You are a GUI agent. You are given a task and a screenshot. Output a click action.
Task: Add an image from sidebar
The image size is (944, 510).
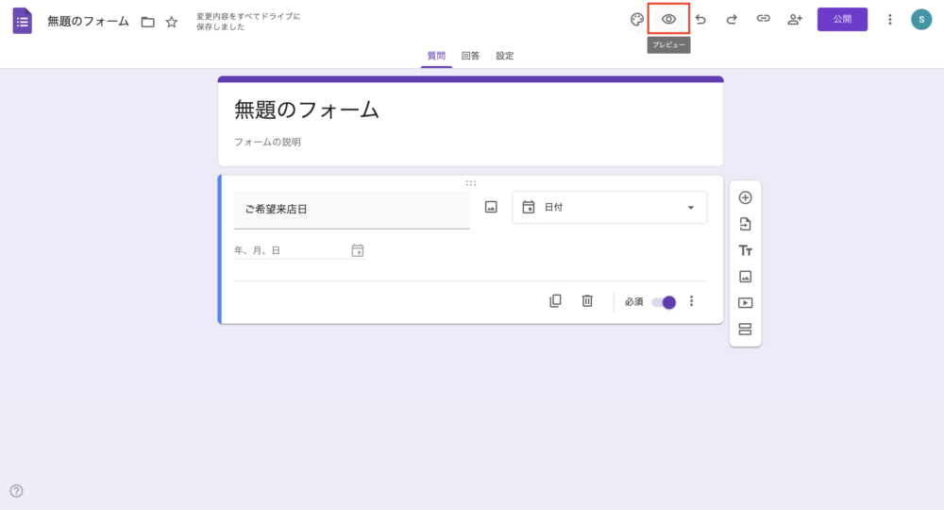pyautogui.click(x=746, y=277)
